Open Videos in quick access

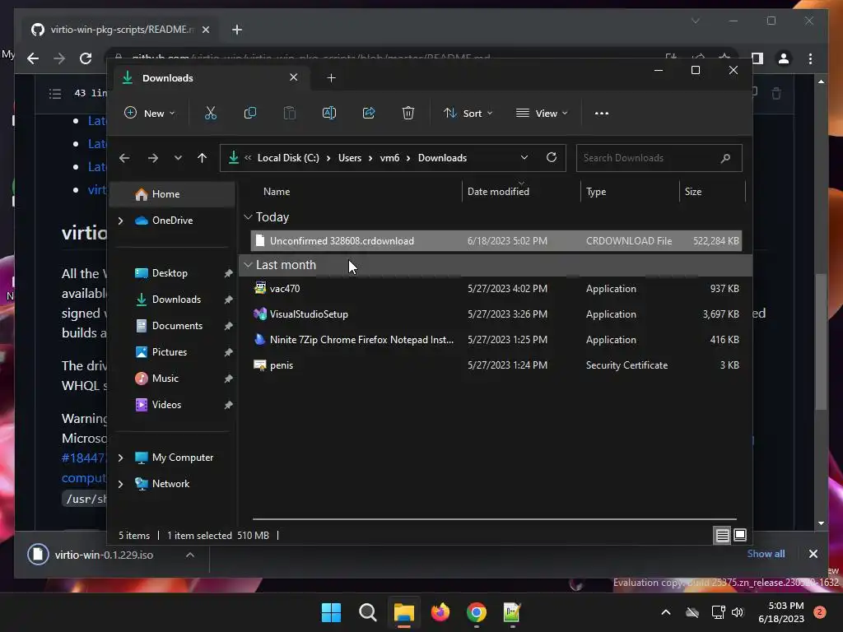[166, 405]
